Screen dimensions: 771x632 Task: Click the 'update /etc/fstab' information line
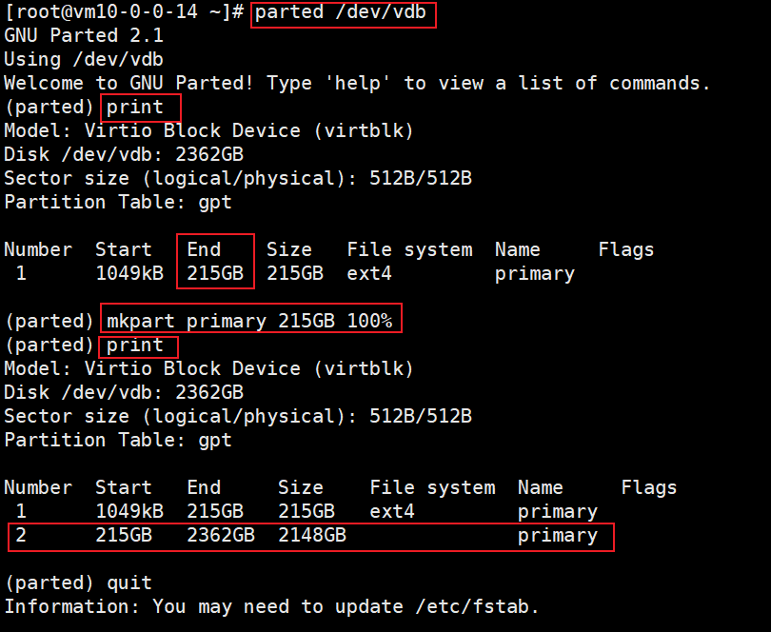(271, 606)
